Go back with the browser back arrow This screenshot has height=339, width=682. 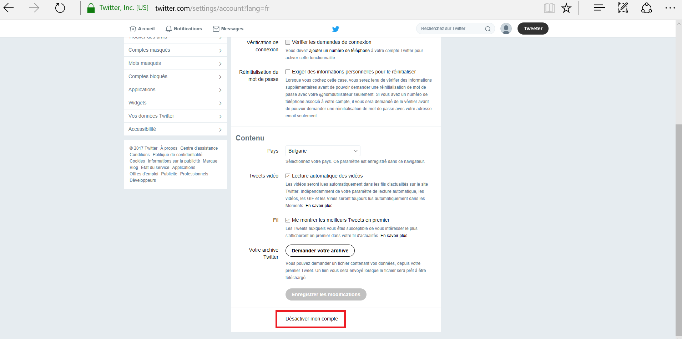tap(9, 7)
